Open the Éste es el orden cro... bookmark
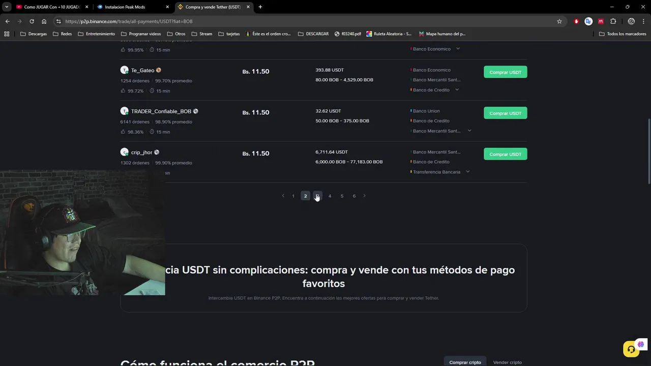651x366 pixels. point(268,34)
